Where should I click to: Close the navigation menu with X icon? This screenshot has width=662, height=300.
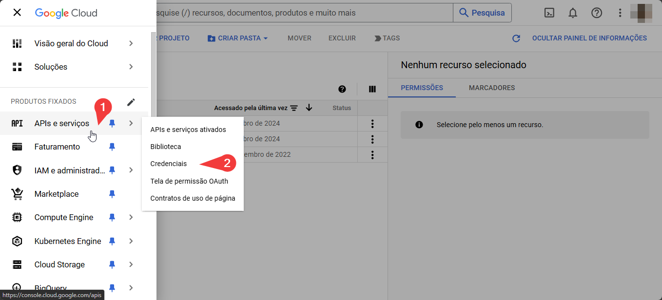17,13
